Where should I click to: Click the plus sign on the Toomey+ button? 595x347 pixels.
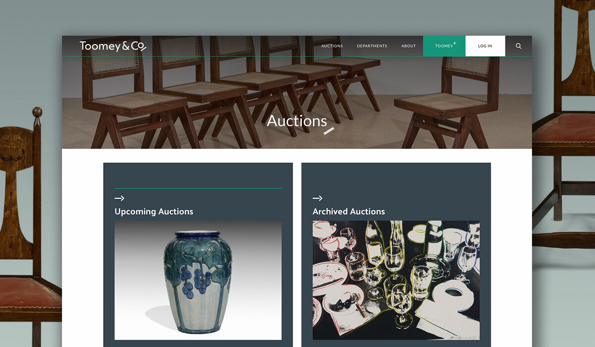[455, 43]
